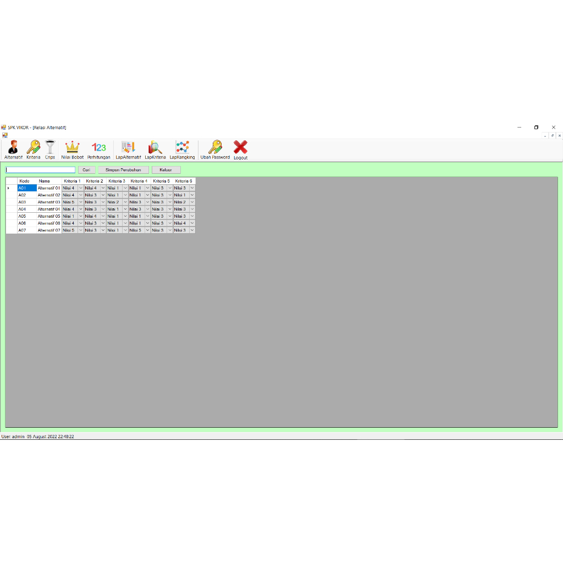
Task: Open Kriteria 5 dropdown for Alternatif 05
Action: tap(170, 216)
